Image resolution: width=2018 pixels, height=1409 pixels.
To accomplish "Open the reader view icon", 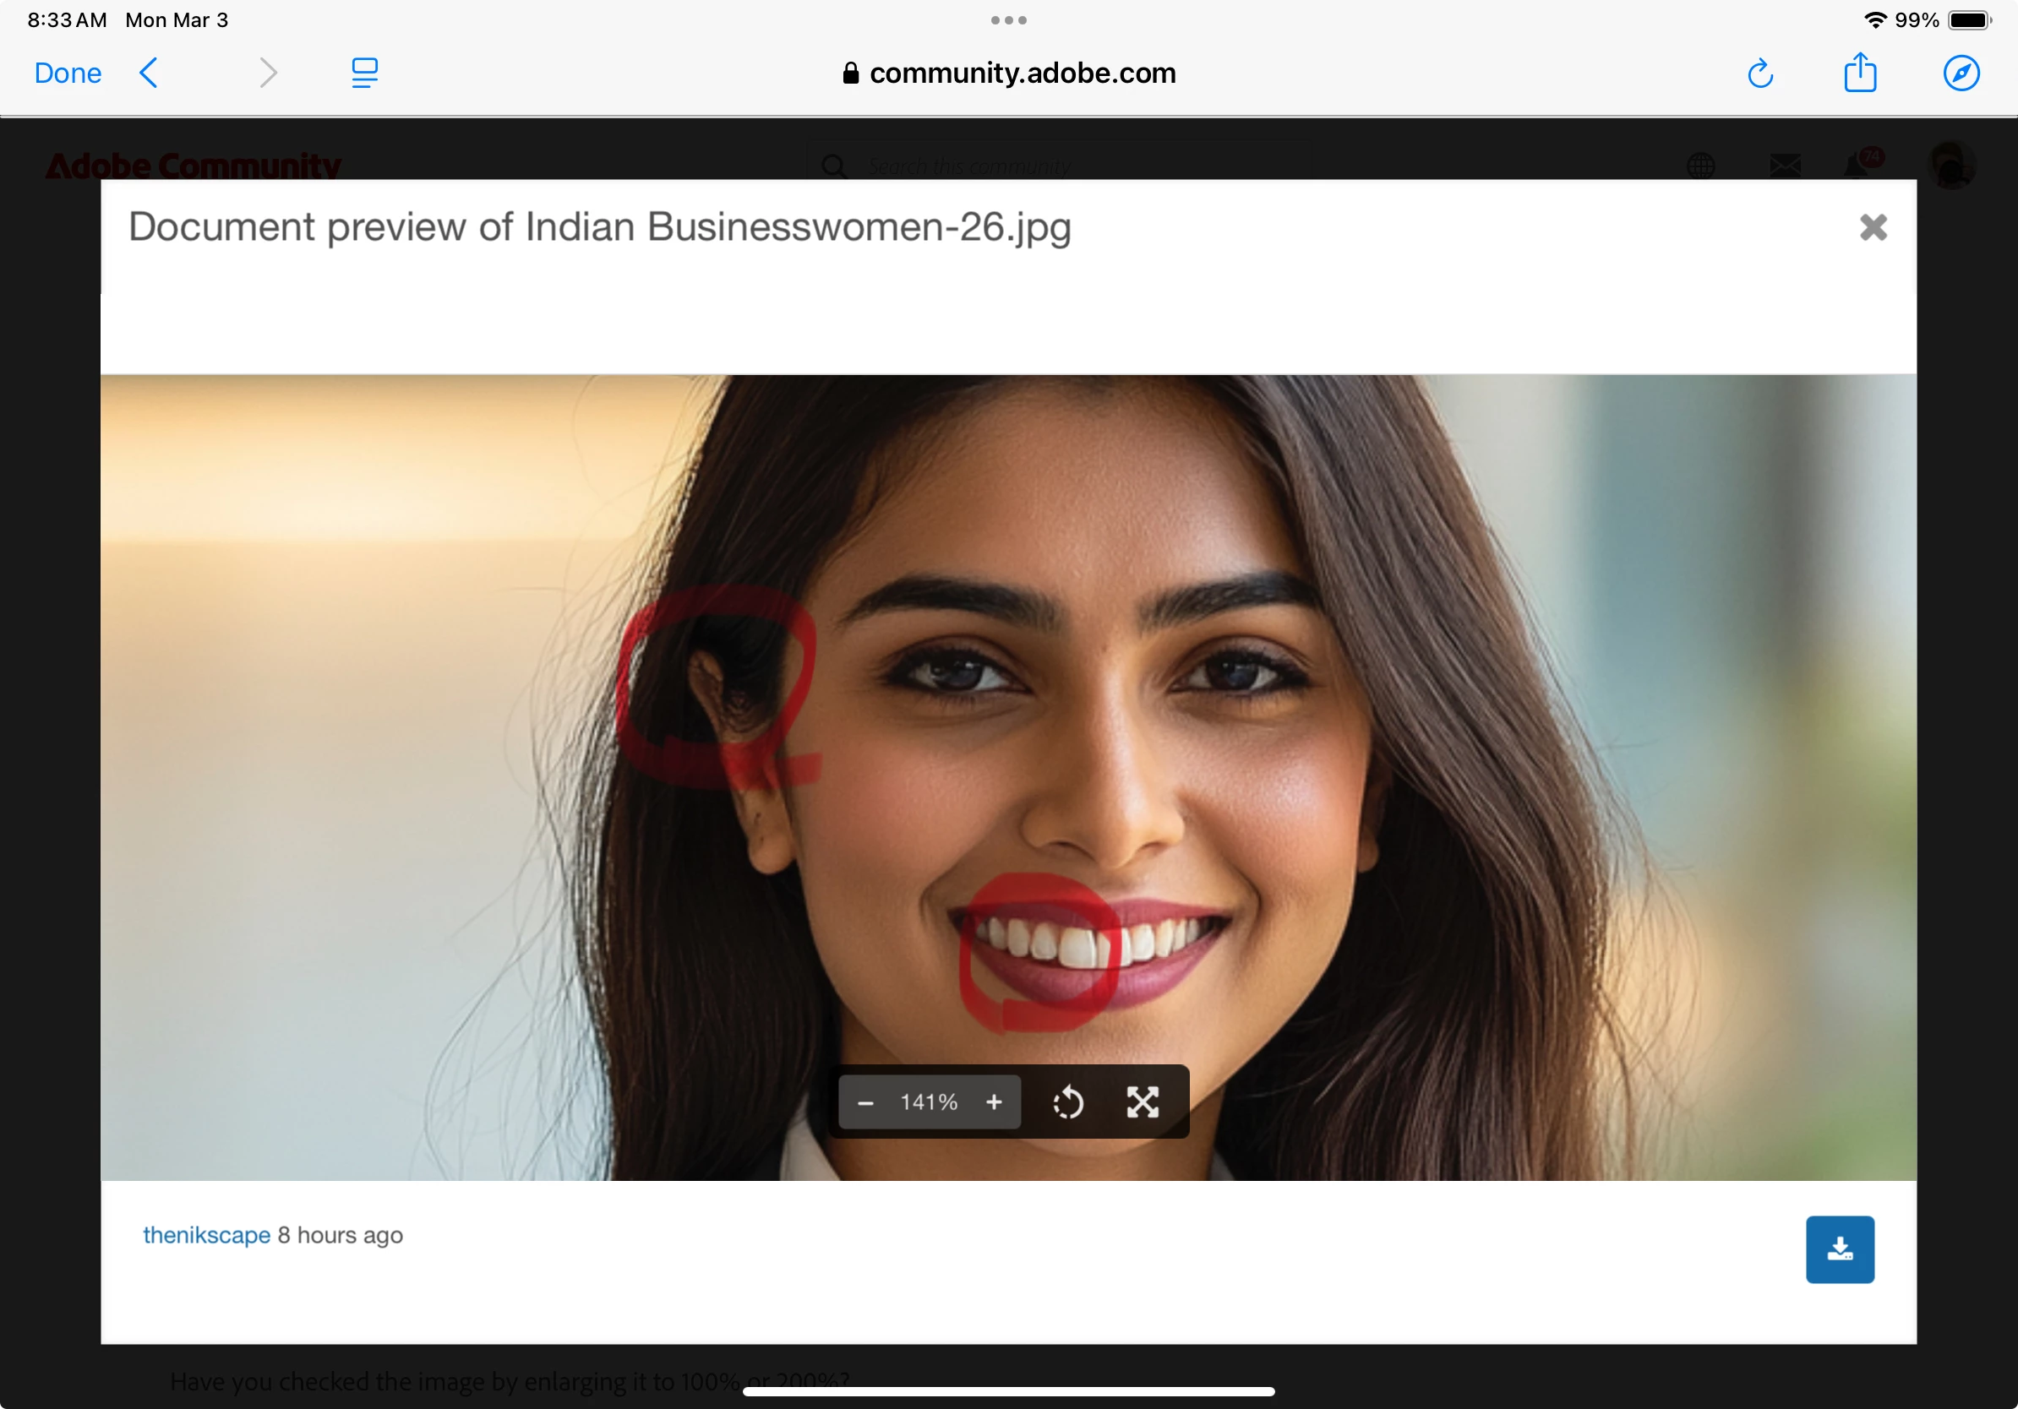I will tap(364, 73).
